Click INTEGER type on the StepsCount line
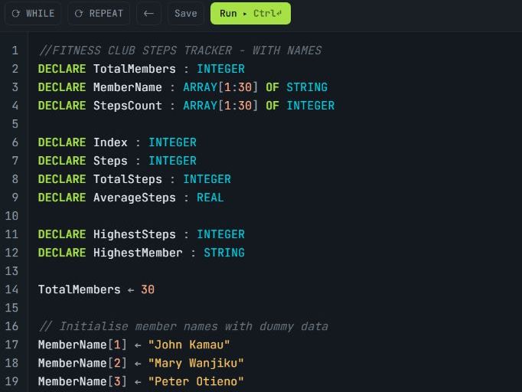The image size is (522, 392). 310,106
